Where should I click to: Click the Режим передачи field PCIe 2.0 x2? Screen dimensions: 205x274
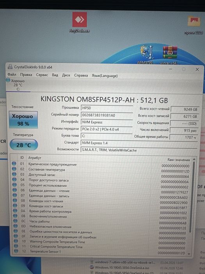click(107, 129)
